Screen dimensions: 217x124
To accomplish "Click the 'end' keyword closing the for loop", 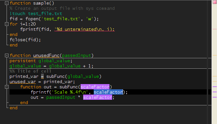I will (x=13, y=35).
